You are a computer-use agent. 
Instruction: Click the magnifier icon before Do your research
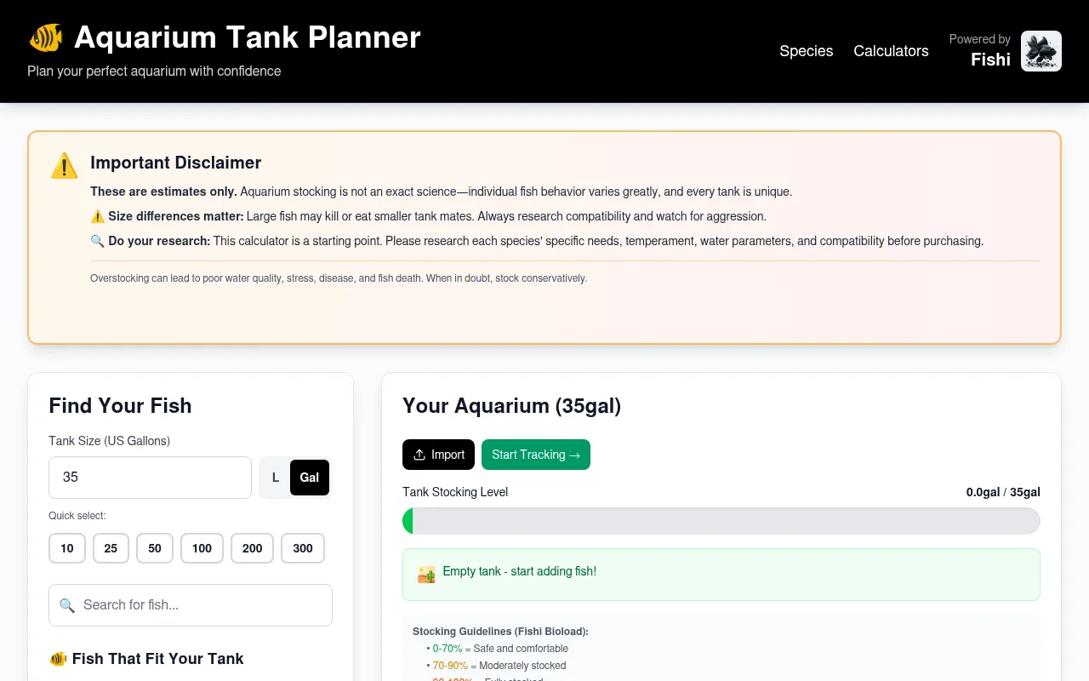click(98, 241)
